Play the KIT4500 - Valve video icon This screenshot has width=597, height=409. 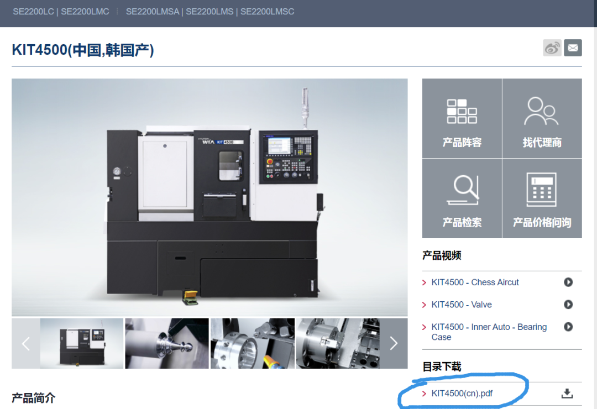click(568, 305)
